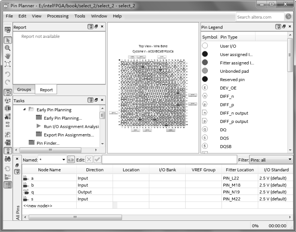Click the VREF groups toolbar icon

[x=7, y=100]
